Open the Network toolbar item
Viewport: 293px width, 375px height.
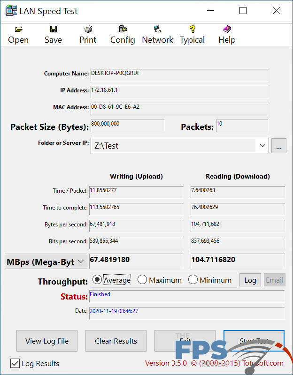tap(157, 35)
